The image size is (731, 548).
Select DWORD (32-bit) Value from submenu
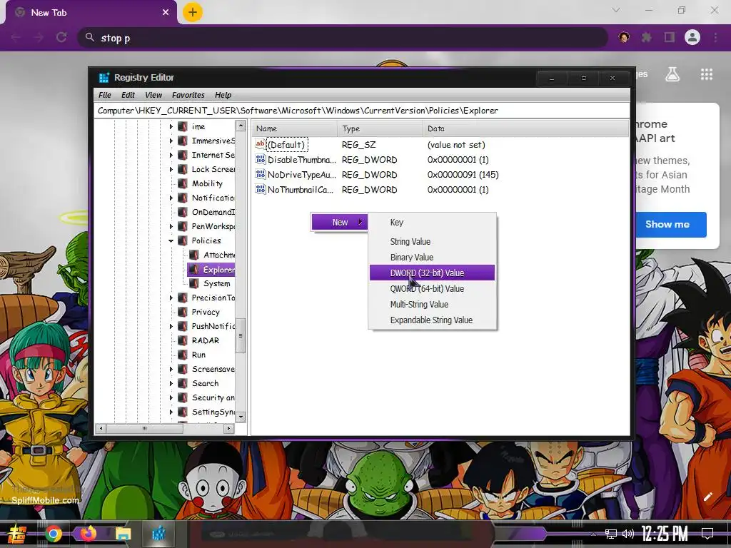pos(432,273)
